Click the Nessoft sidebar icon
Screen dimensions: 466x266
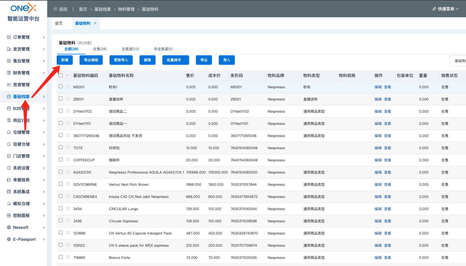(9, 227)
